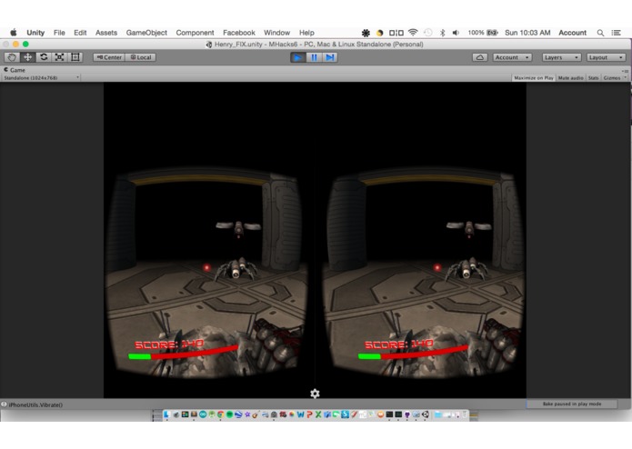Open Trash in the Dock

(x=465, y=414)
